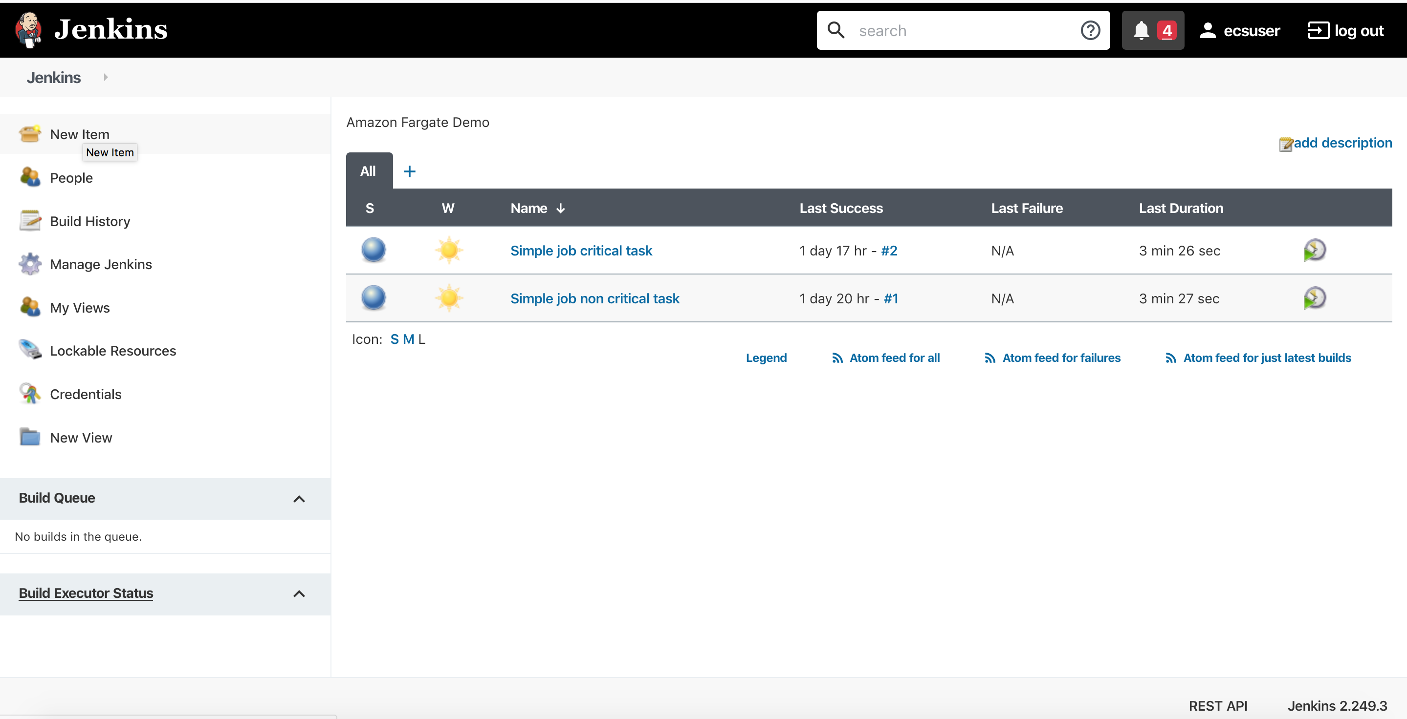View Lockable Resources
The image size is (1407, 719).
(112, 351)
